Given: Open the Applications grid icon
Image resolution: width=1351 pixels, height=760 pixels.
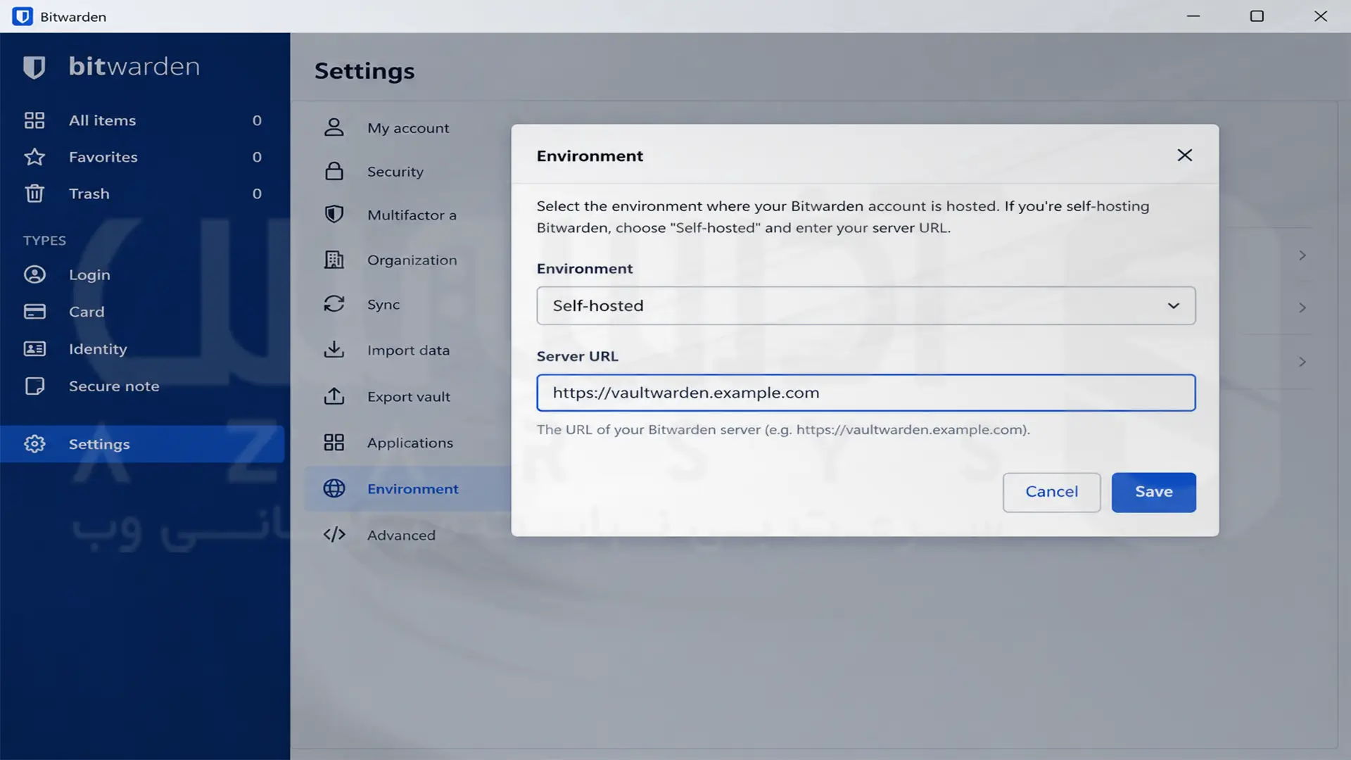Looking at the screenshot, I should (x=334, y=443).
